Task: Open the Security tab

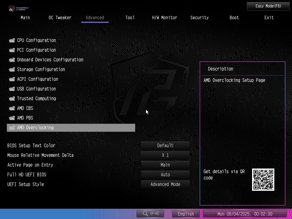Action: [199, 18]
